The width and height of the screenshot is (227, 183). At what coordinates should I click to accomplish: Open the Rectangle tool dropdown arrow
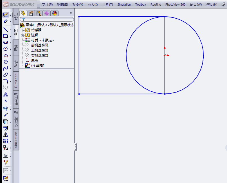11,36
